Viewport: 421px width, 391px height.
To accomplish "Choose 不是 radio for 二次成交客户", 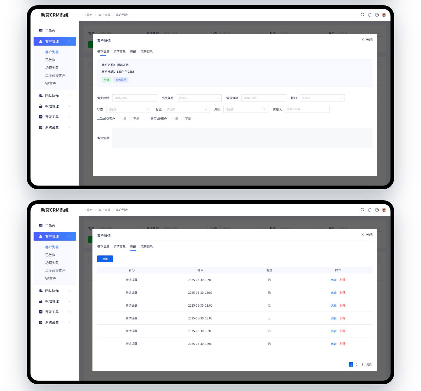I will point(131,119).
